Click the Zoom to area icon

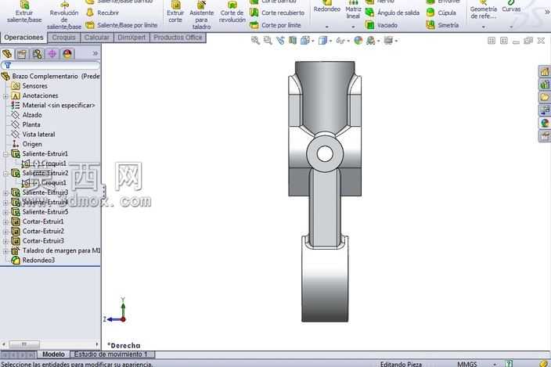[x=268, y=41]
